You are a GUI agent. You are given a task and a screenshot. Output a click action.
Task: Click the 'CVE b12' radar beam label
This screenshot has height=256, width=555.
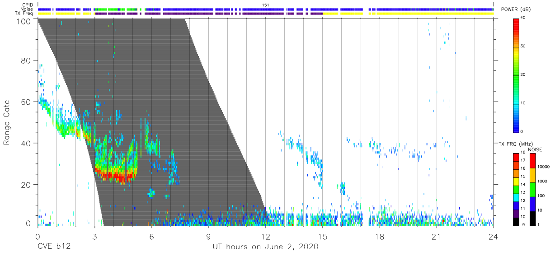tap(54, 247)
